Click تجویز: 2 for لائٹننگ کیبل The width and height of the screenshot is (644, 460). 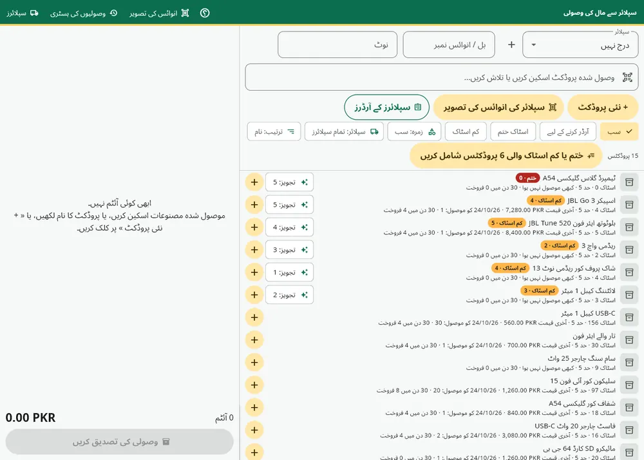(290, 295)
